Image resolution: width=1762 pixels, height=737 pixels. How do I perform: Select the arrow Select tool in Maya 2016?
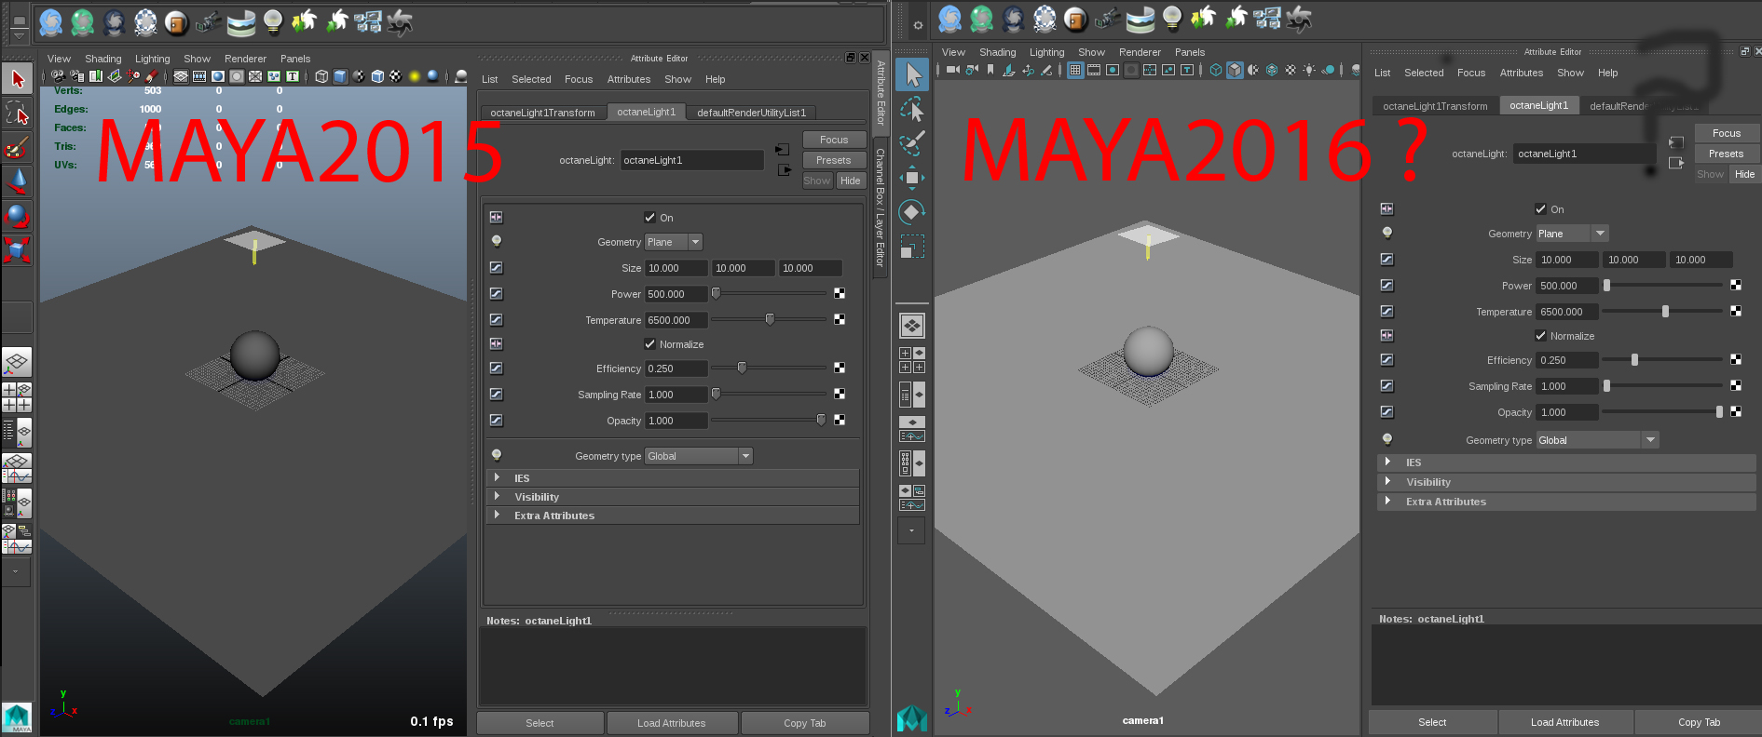(x=912, y=74)
